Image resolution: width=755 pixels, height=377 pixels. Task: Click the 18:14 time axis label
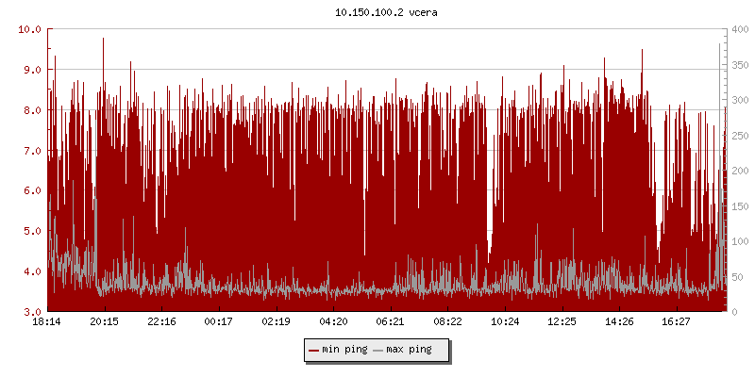tap(47, 321)
